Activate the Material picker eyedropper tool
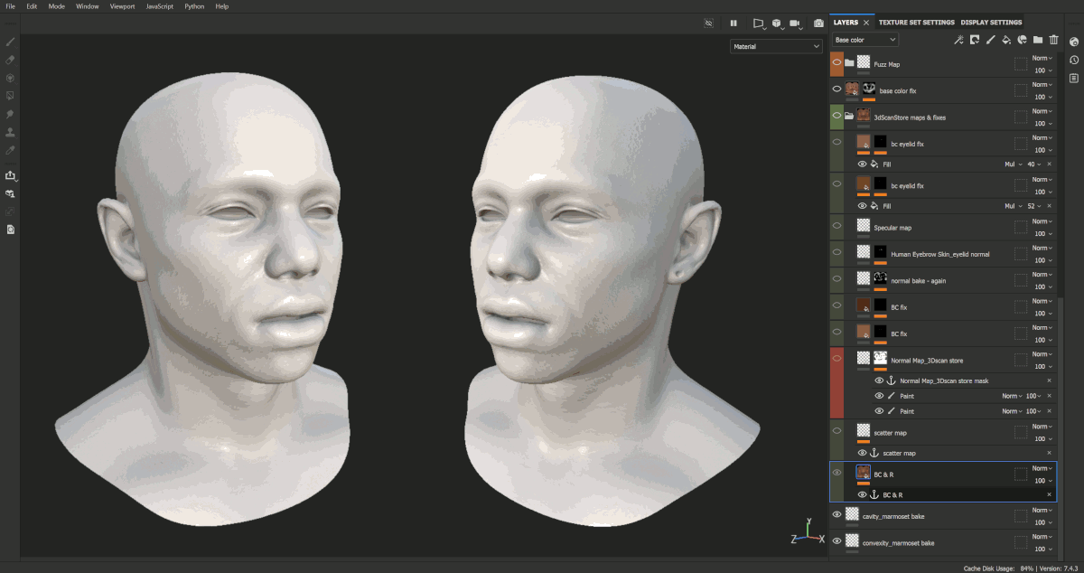The width and height of the screenshot is (1084, 573). pos(10,150)
